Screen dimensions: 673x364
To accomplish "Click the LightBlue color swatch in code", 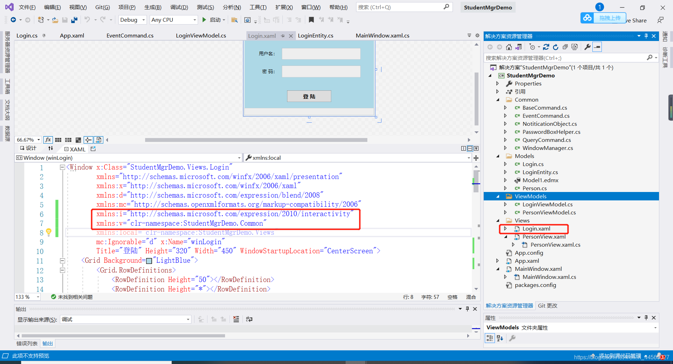I will (x=149, y=261).
